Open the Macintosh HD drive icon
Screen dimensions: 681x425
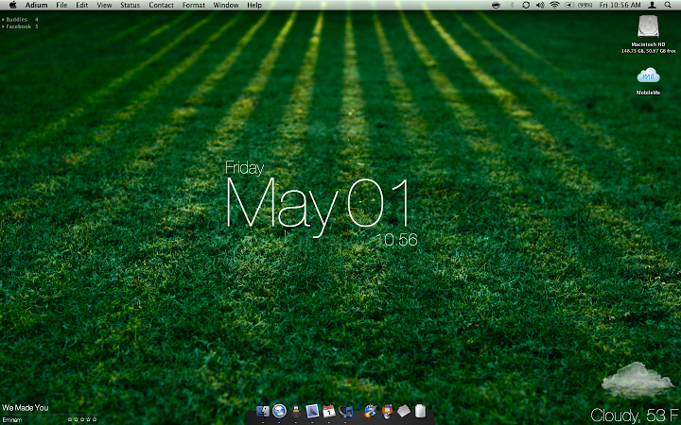648,26
